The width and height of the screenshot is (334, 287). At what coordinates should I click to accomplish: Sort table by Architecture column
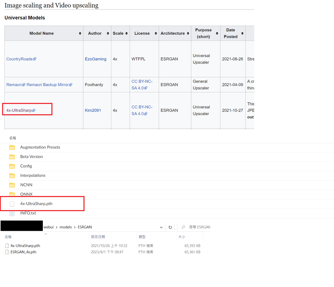click(188, 33)
